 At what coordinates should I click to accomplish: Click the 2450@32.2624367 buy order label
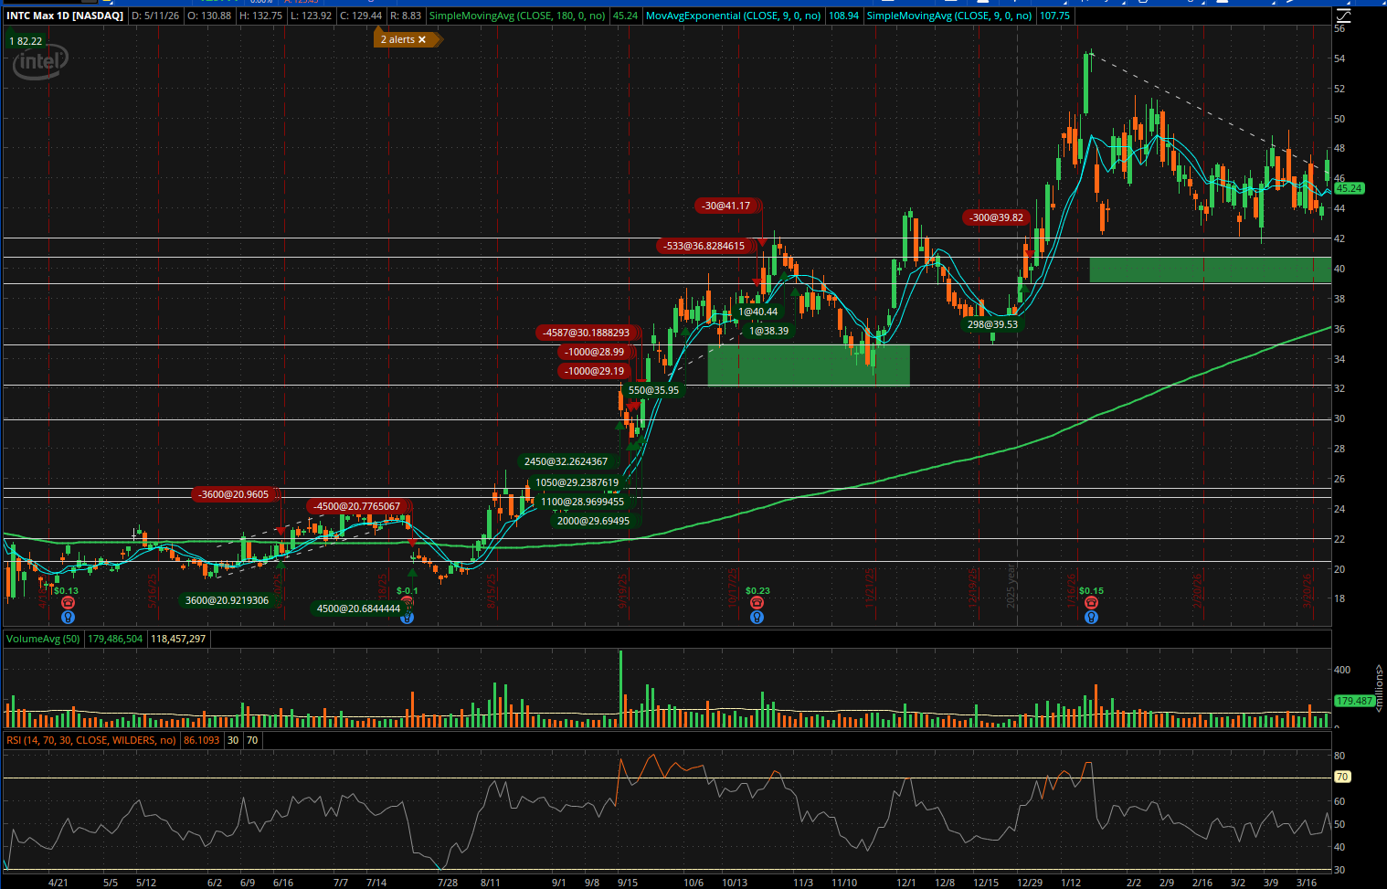[566, 461]
